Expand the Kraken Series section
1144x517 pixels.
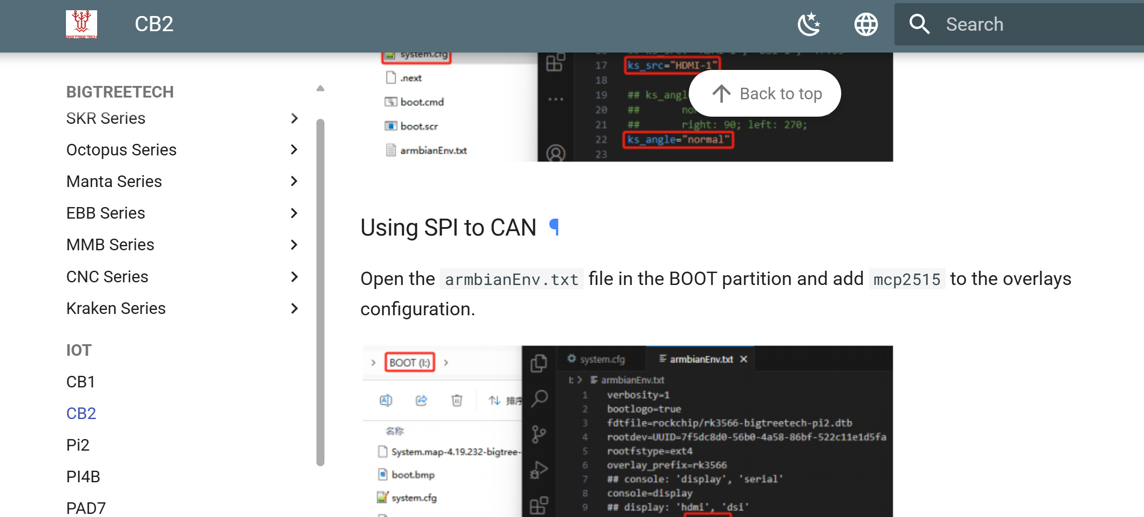point(294,308)
